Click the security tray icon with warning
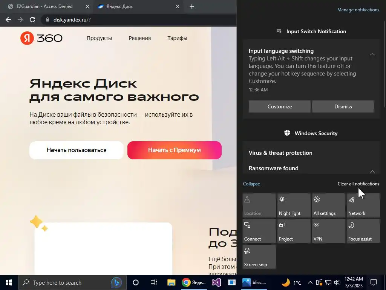This screenshot has width=386, height=290. tap(319, 282)
